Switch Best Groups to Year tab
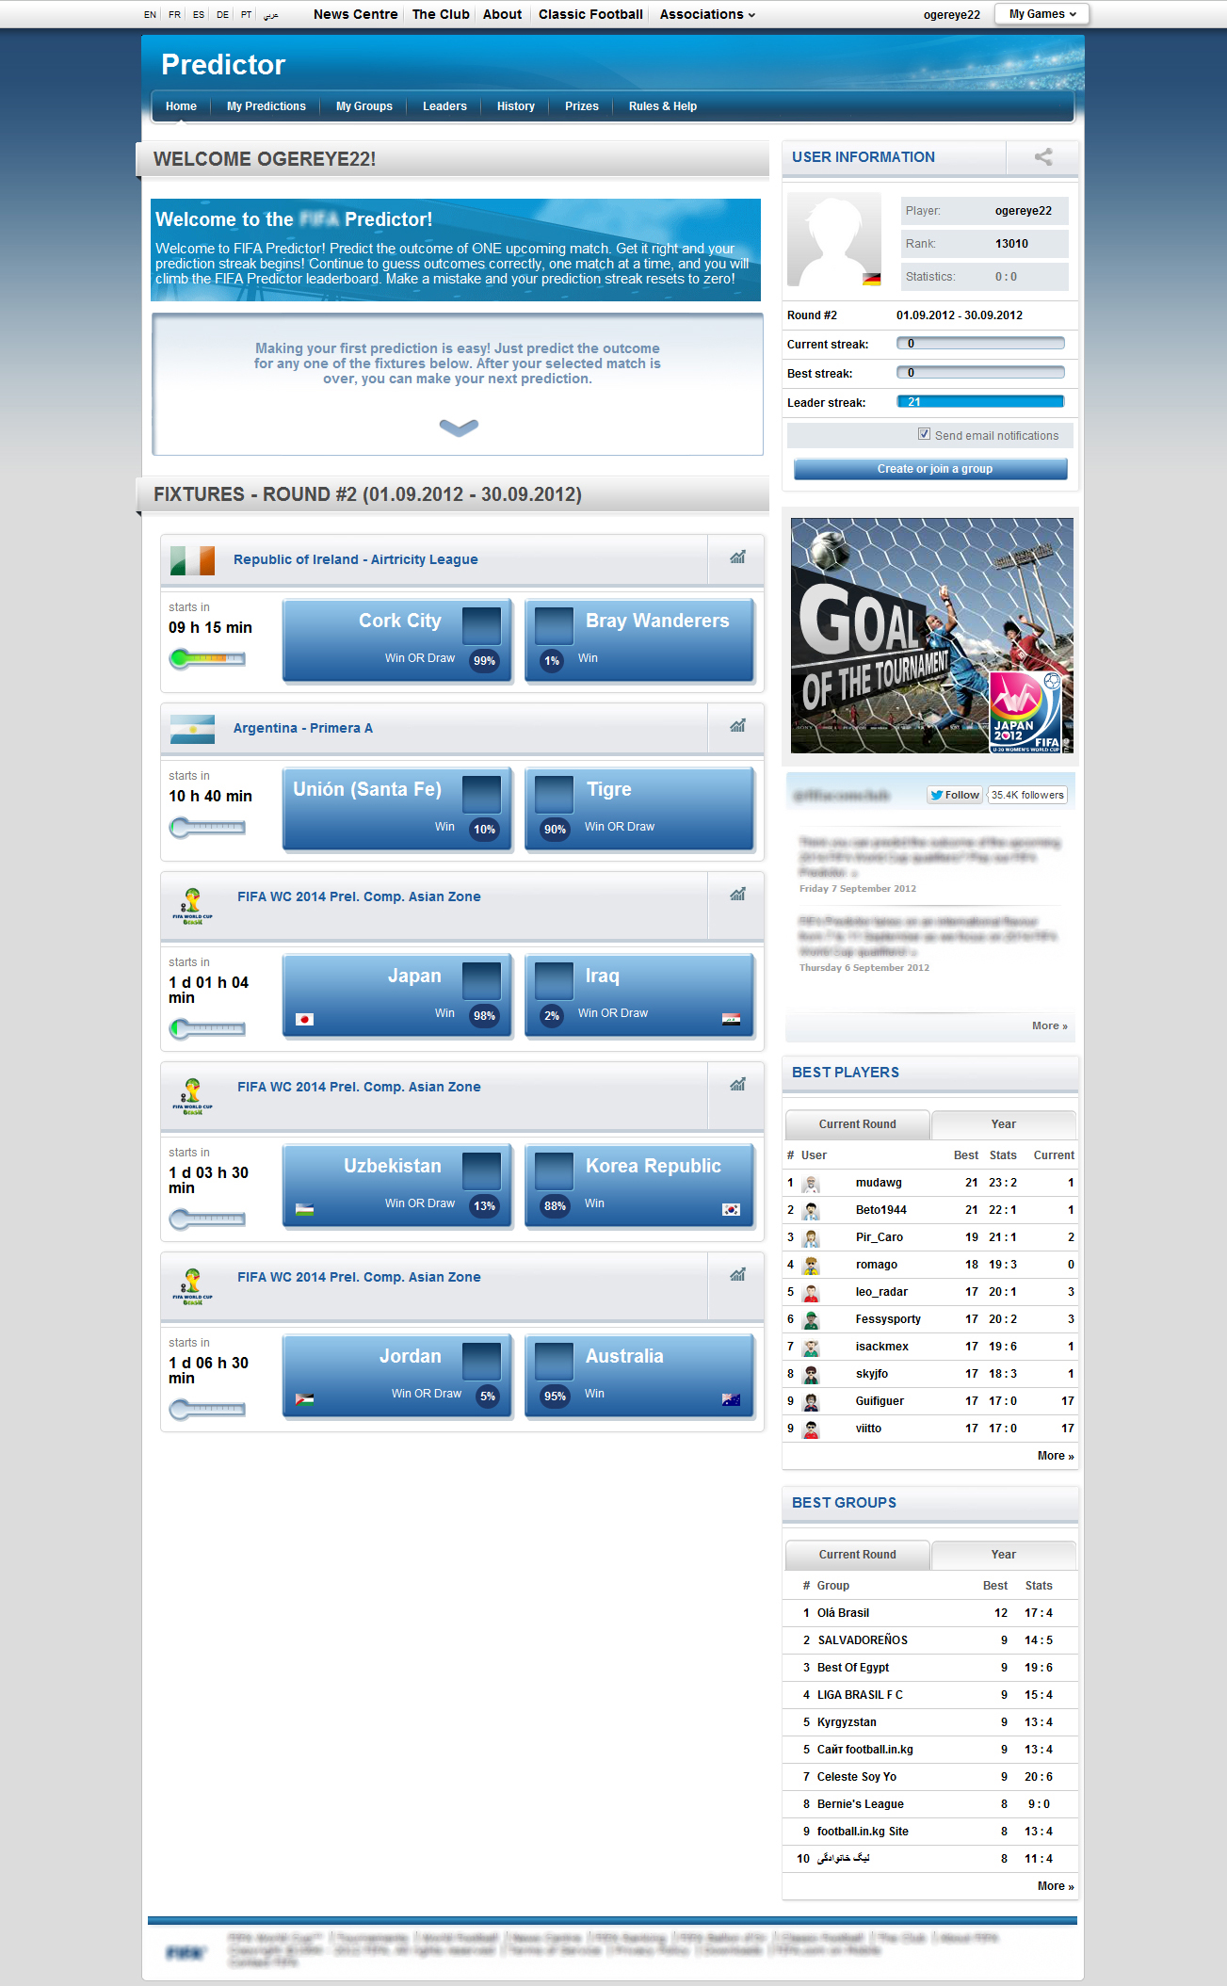The height and width of the screenshot is (1986, 1227). 1004,1555
